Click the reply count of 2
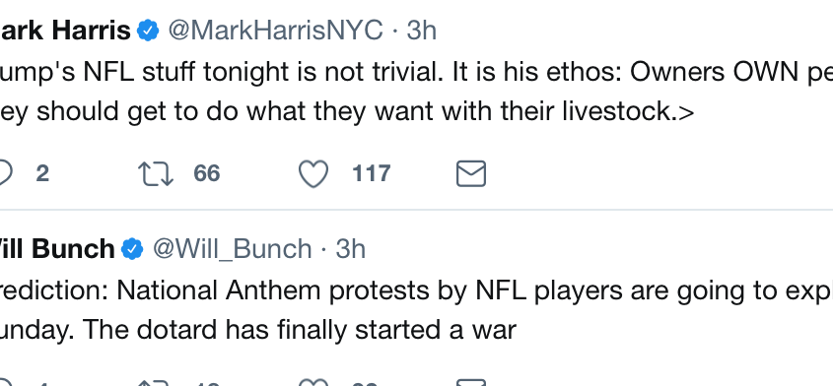The width and height of the screenshot is (833, 386). point(42,173)
